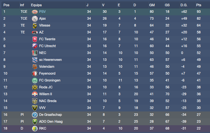Sort table by D.G. column header
Image resolution: width=210 pixels, height=133 pixels.
pyautogui.click(x=184, y=5)
